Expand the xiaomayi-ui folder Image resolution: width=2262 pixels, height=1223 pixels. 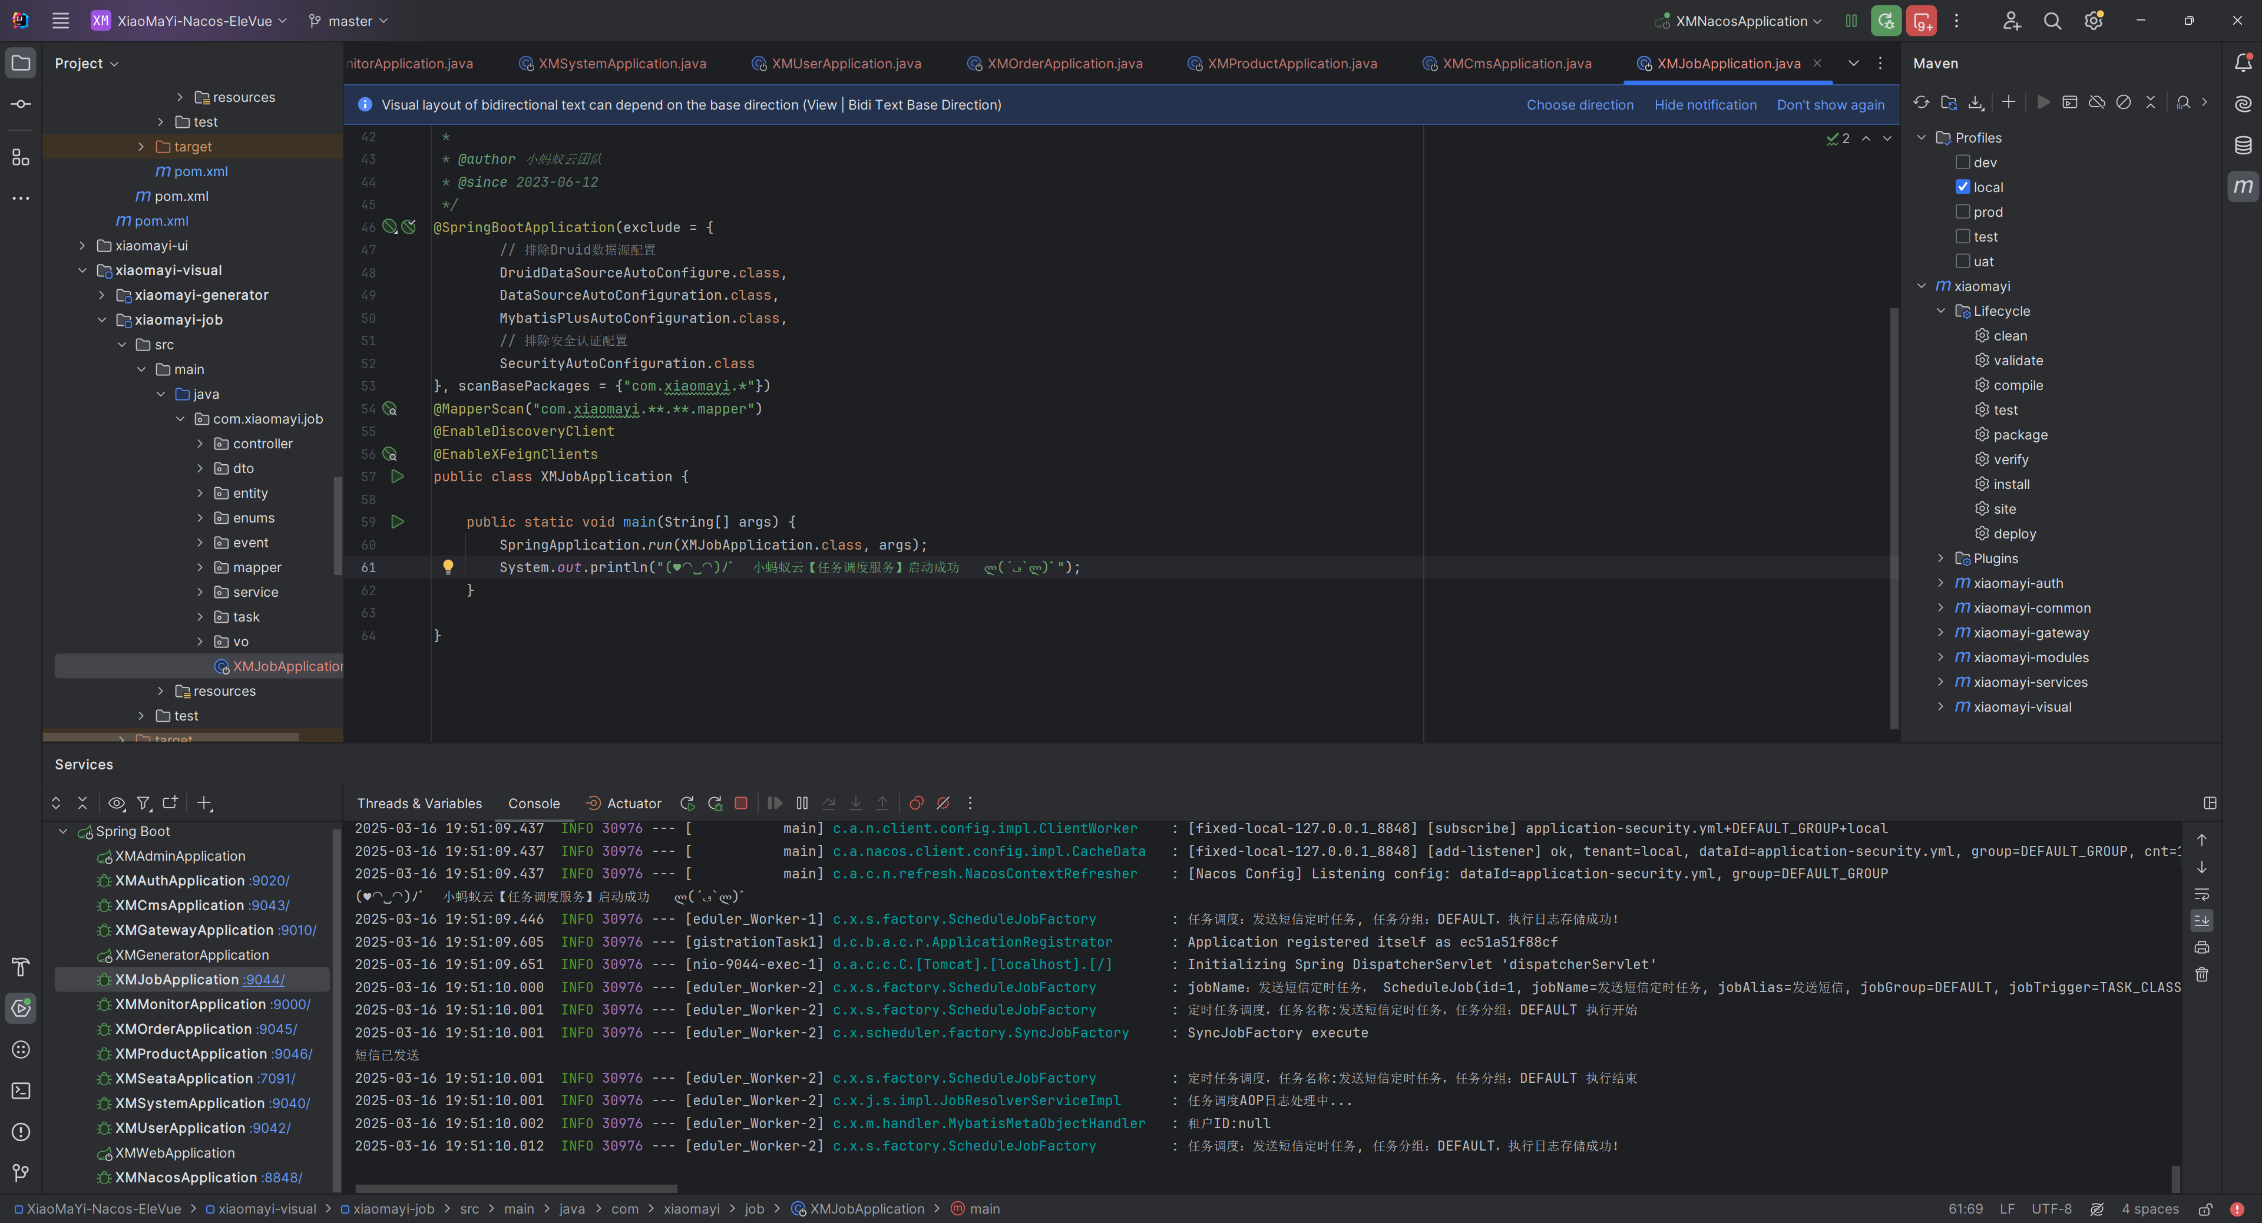[82, 246]
